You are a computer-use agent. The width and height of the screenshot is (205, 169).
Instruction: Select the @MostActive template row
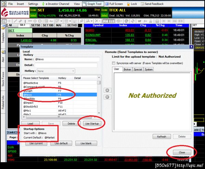coord(59,83)
